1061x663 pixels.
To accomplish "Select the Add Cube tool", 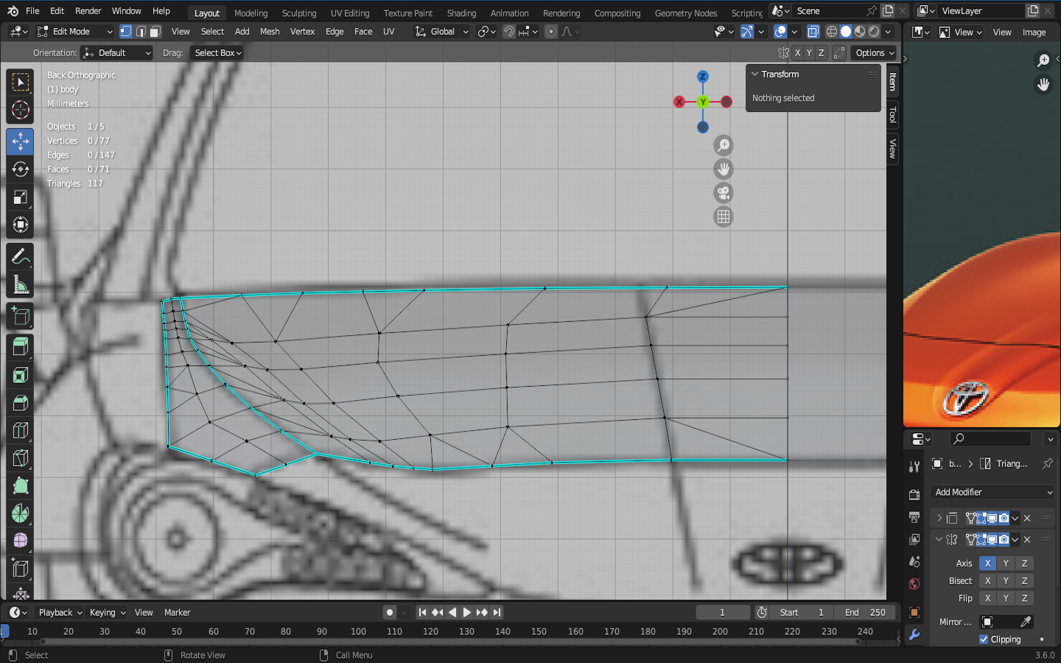I will click(x=21, y=317).
